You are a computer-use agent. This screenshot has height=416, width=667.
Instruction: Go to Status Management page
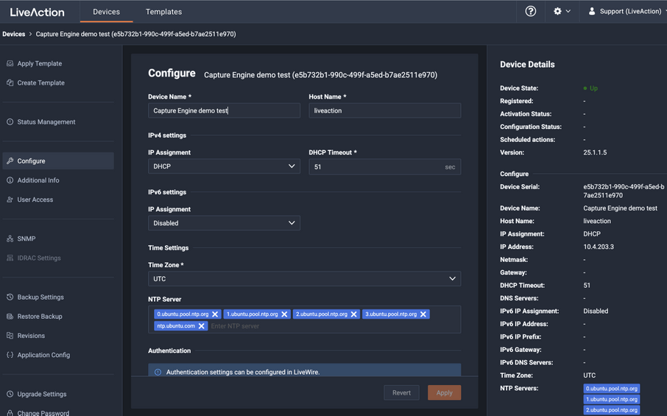(58, 121)
